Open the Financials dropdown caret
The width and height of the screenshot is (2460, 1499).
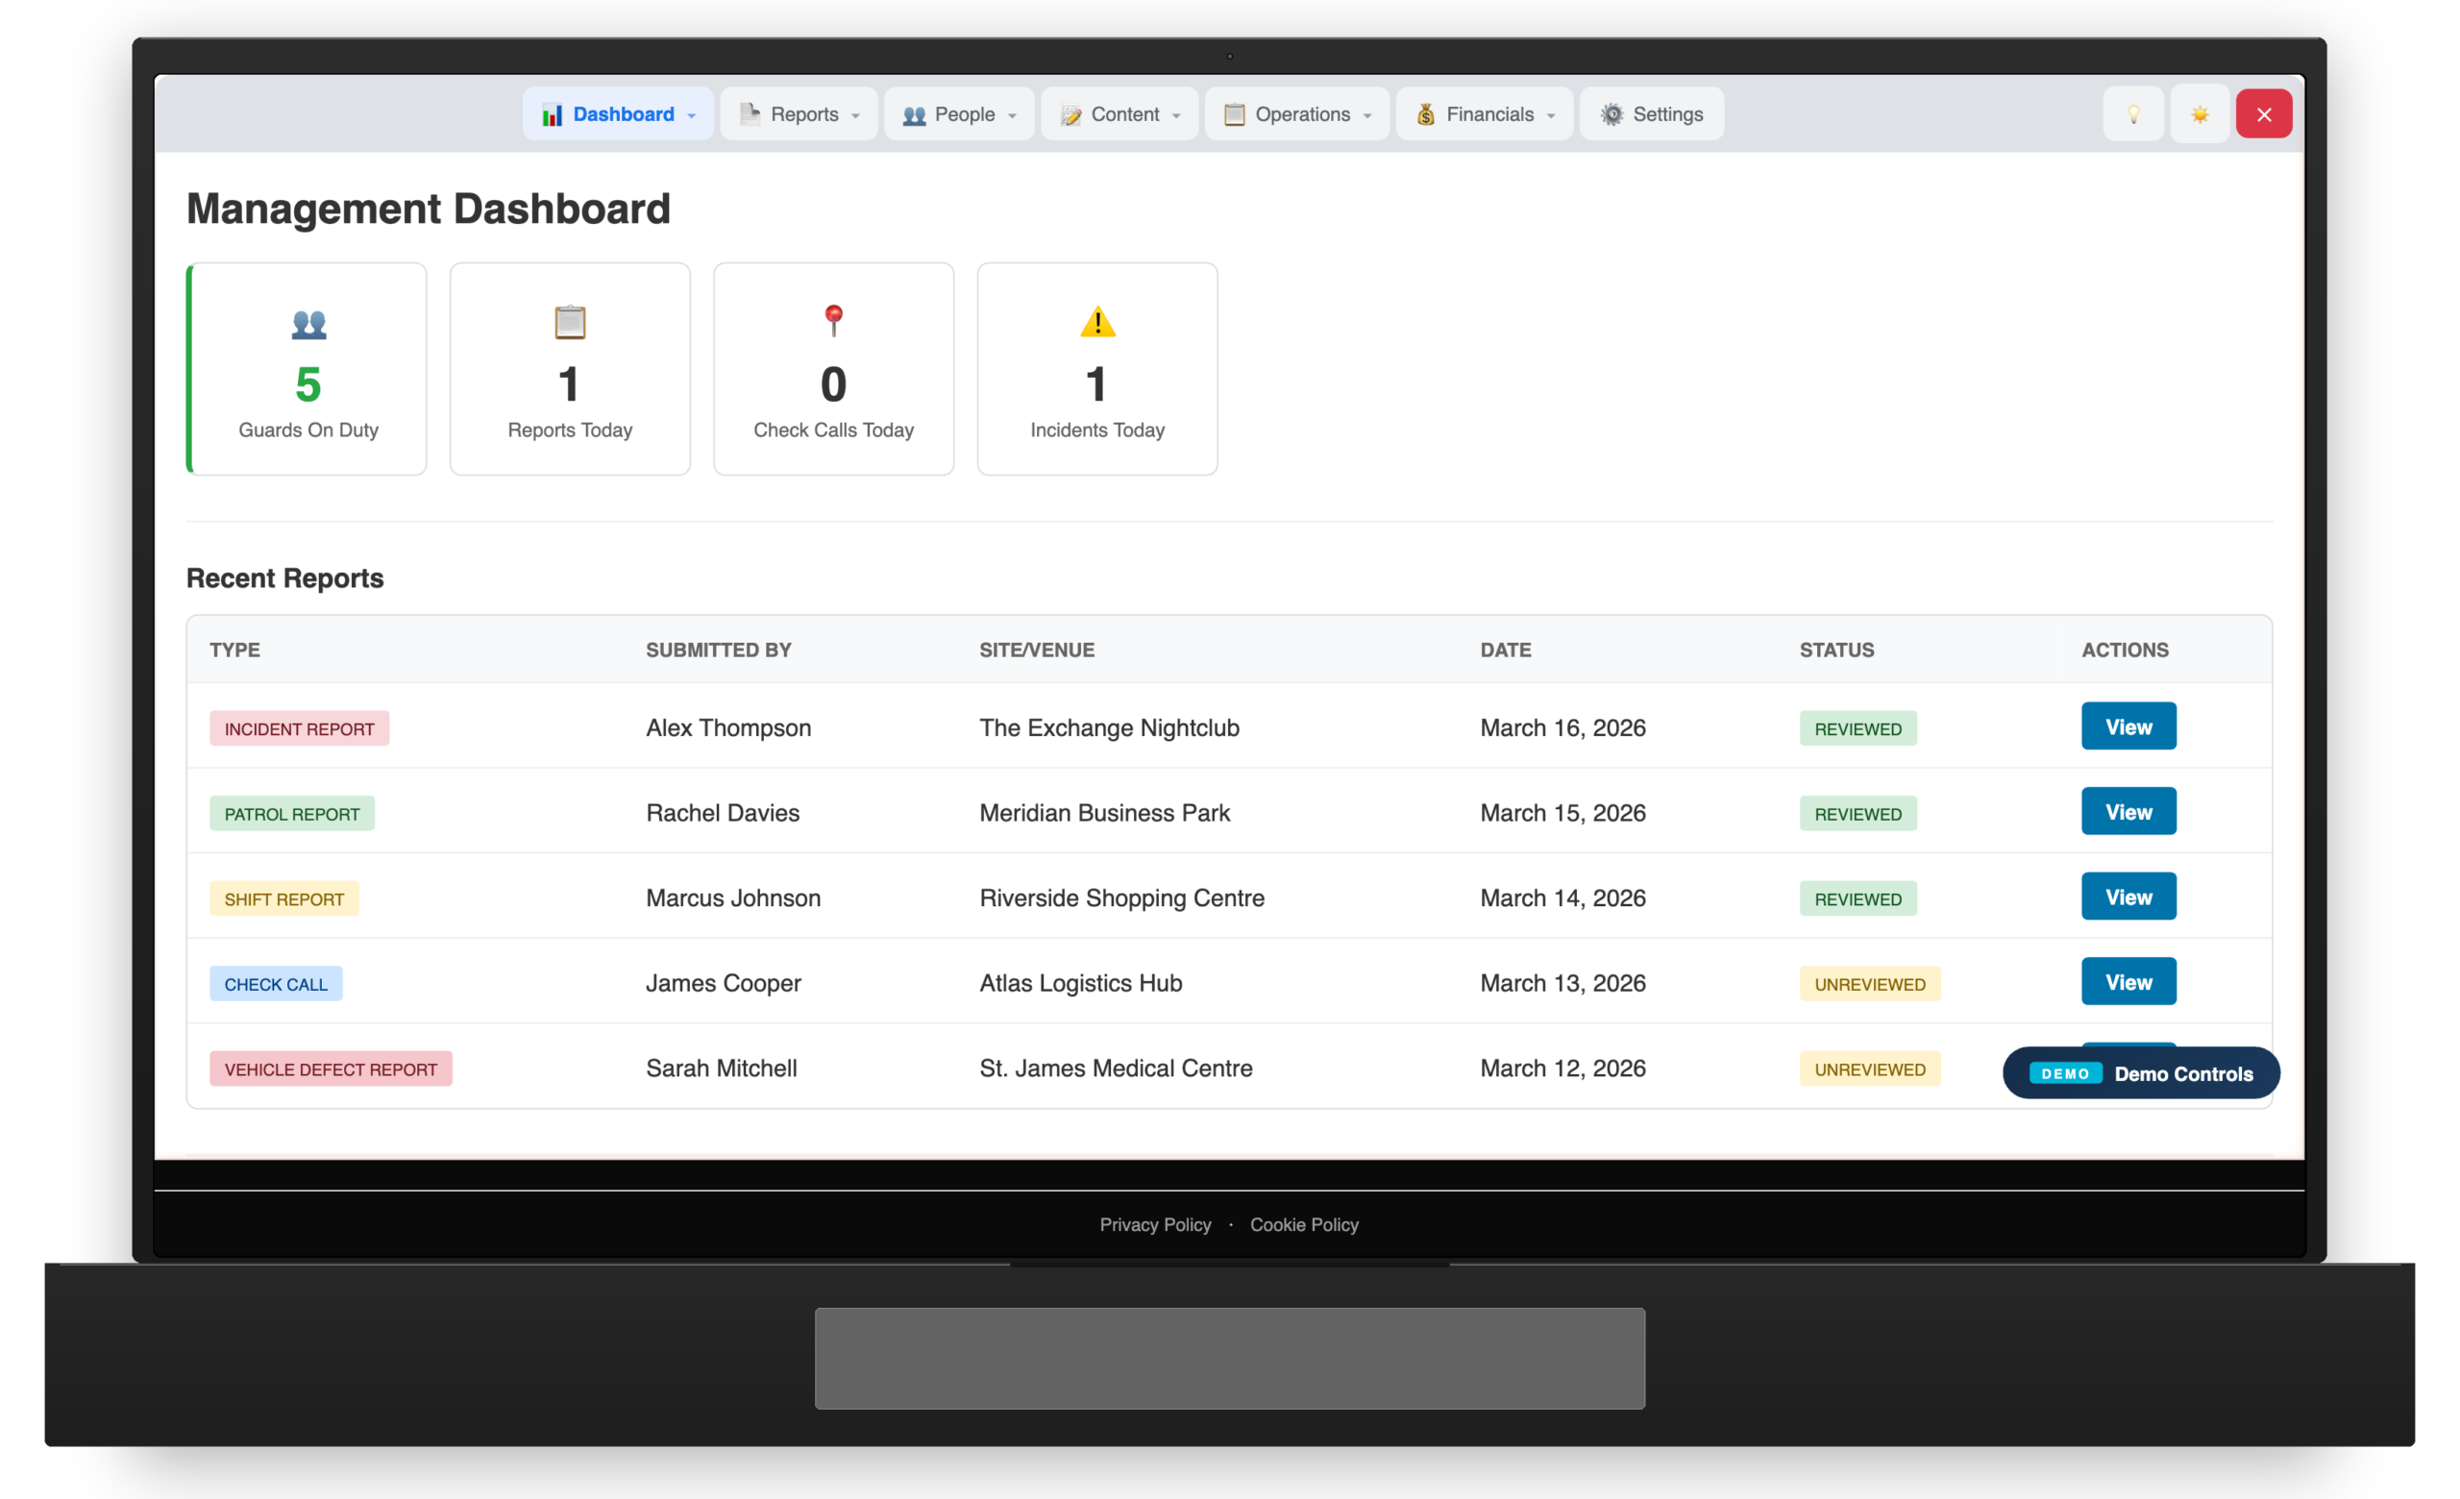pyautogui.click(x=1551, y=115)
